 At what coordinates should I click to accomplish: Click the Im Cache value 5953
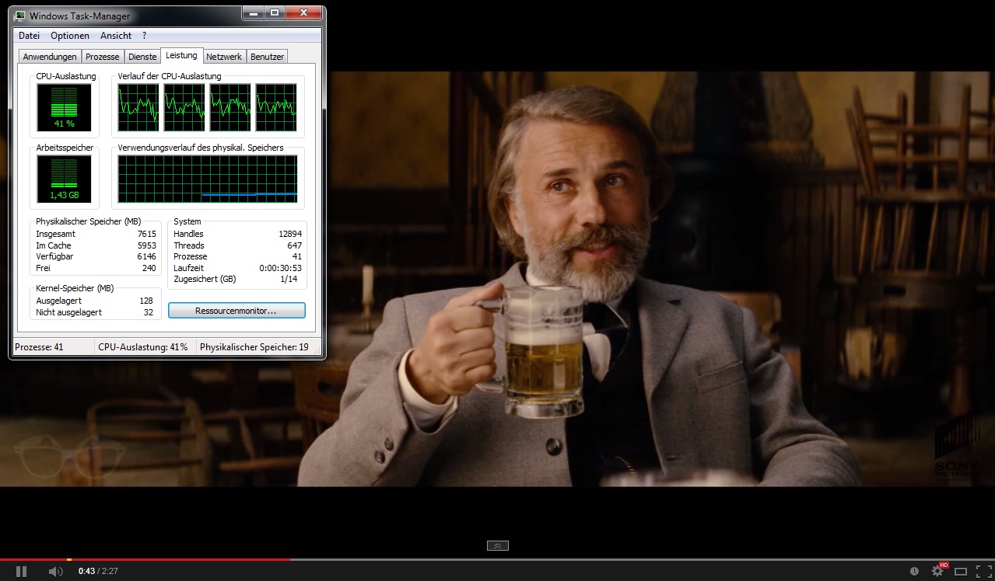146,245
